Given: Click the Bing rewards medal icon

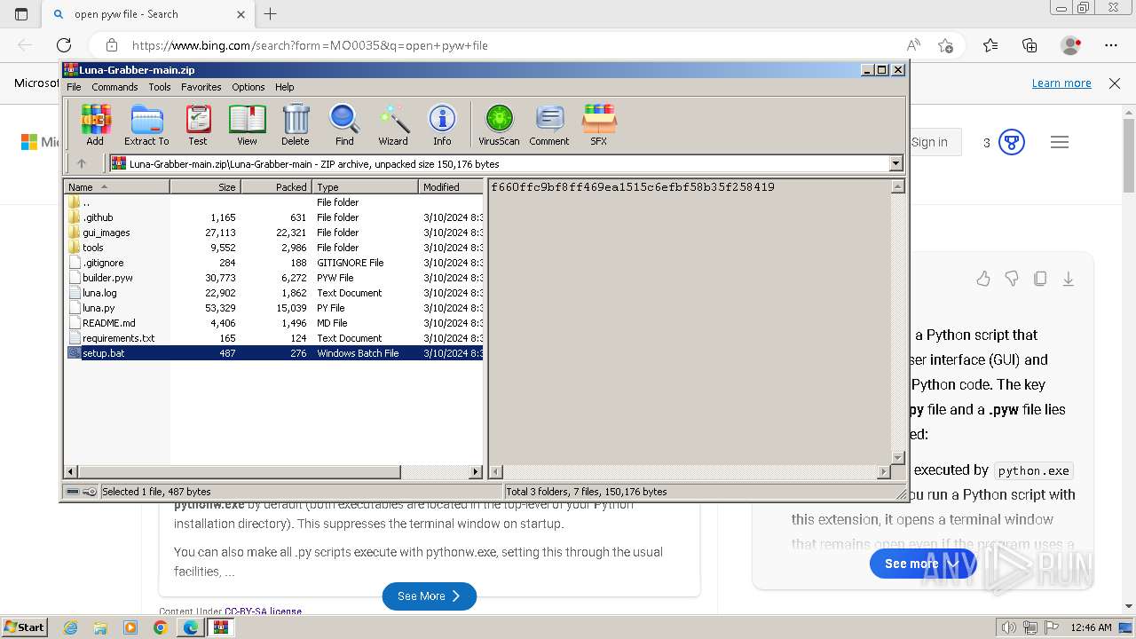Looking at the screenshot, I should pos(1012,142).
